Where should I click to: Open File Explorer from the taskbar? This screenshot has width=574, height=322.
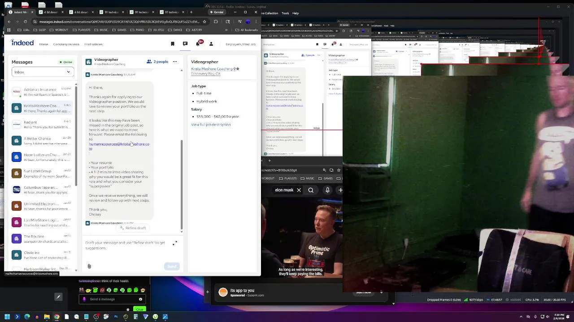coord(47,317)
